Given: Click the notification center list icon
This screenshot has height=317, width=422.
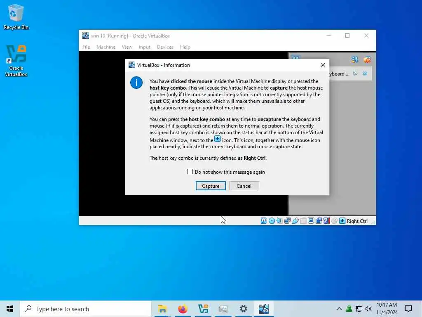Looking at the screenshot, I should pos(354,59).
